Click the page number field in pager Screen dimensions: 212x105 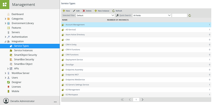click(x=136, y=100)
